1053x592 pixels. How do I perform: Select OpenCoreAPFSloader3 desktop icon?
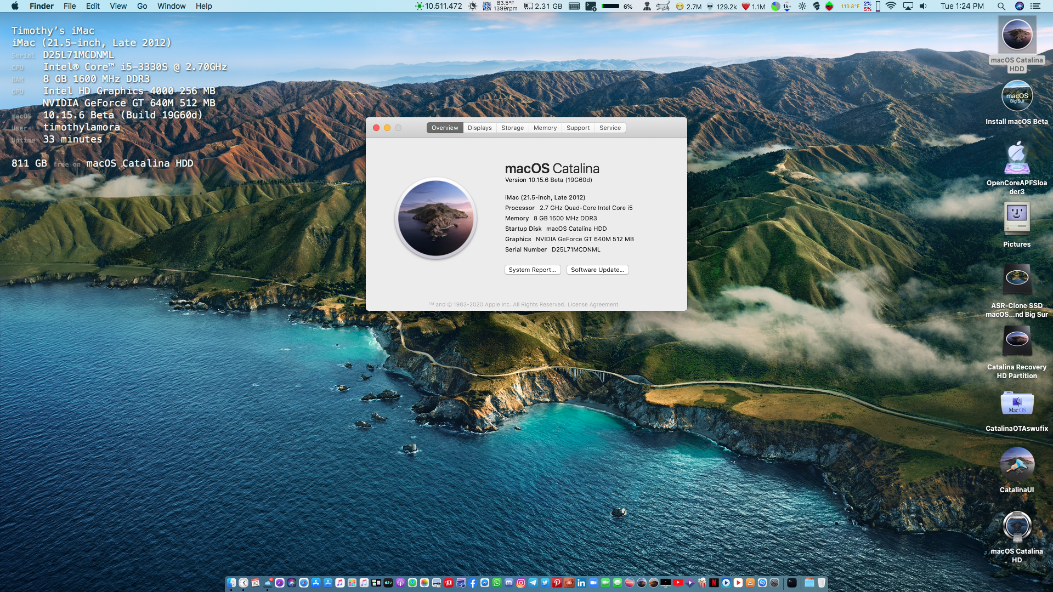(x=1016, y=159)
